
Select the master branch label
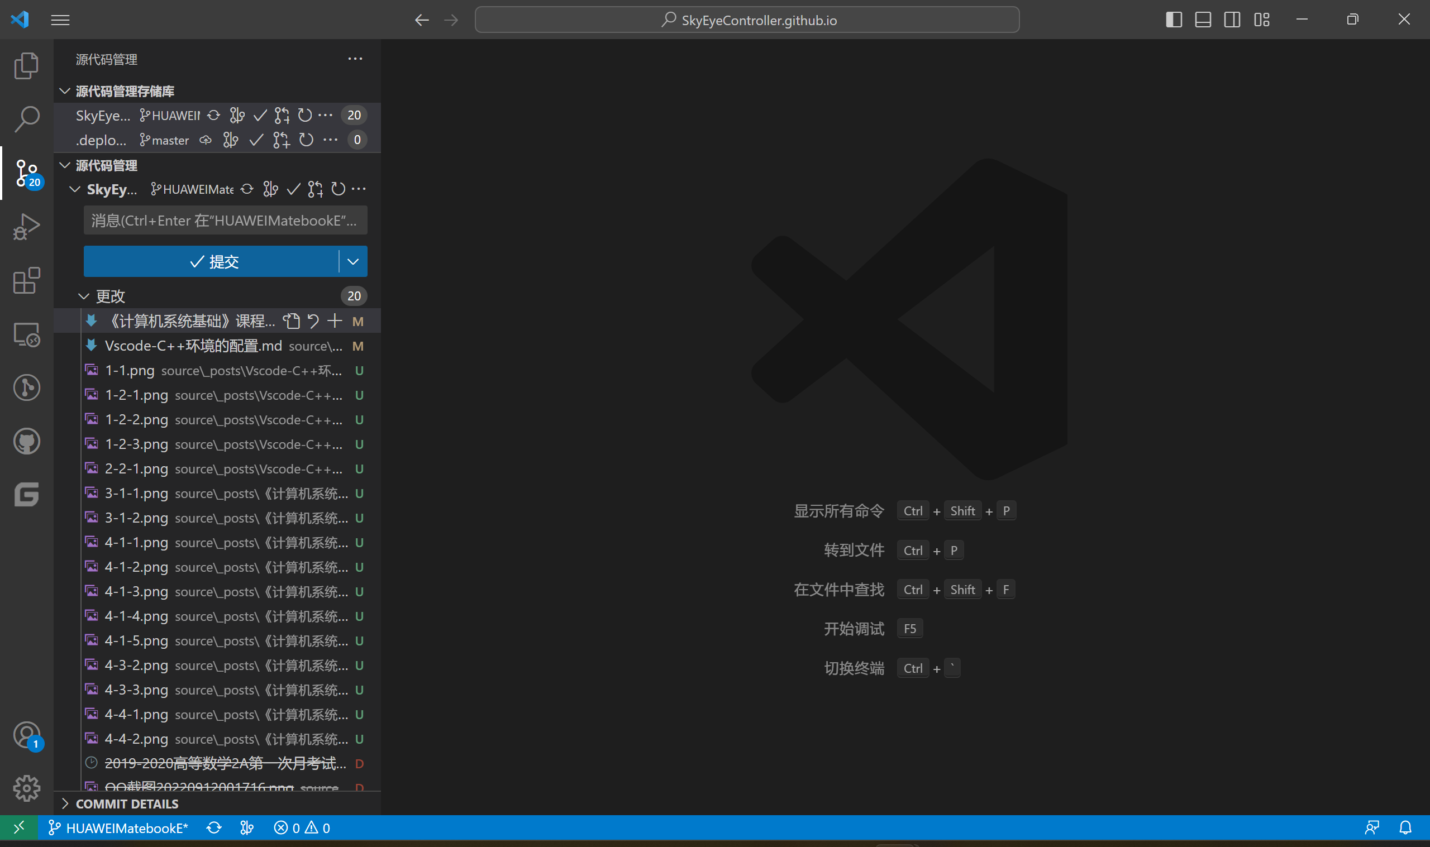pyautogui.click(x=164, y=140)
